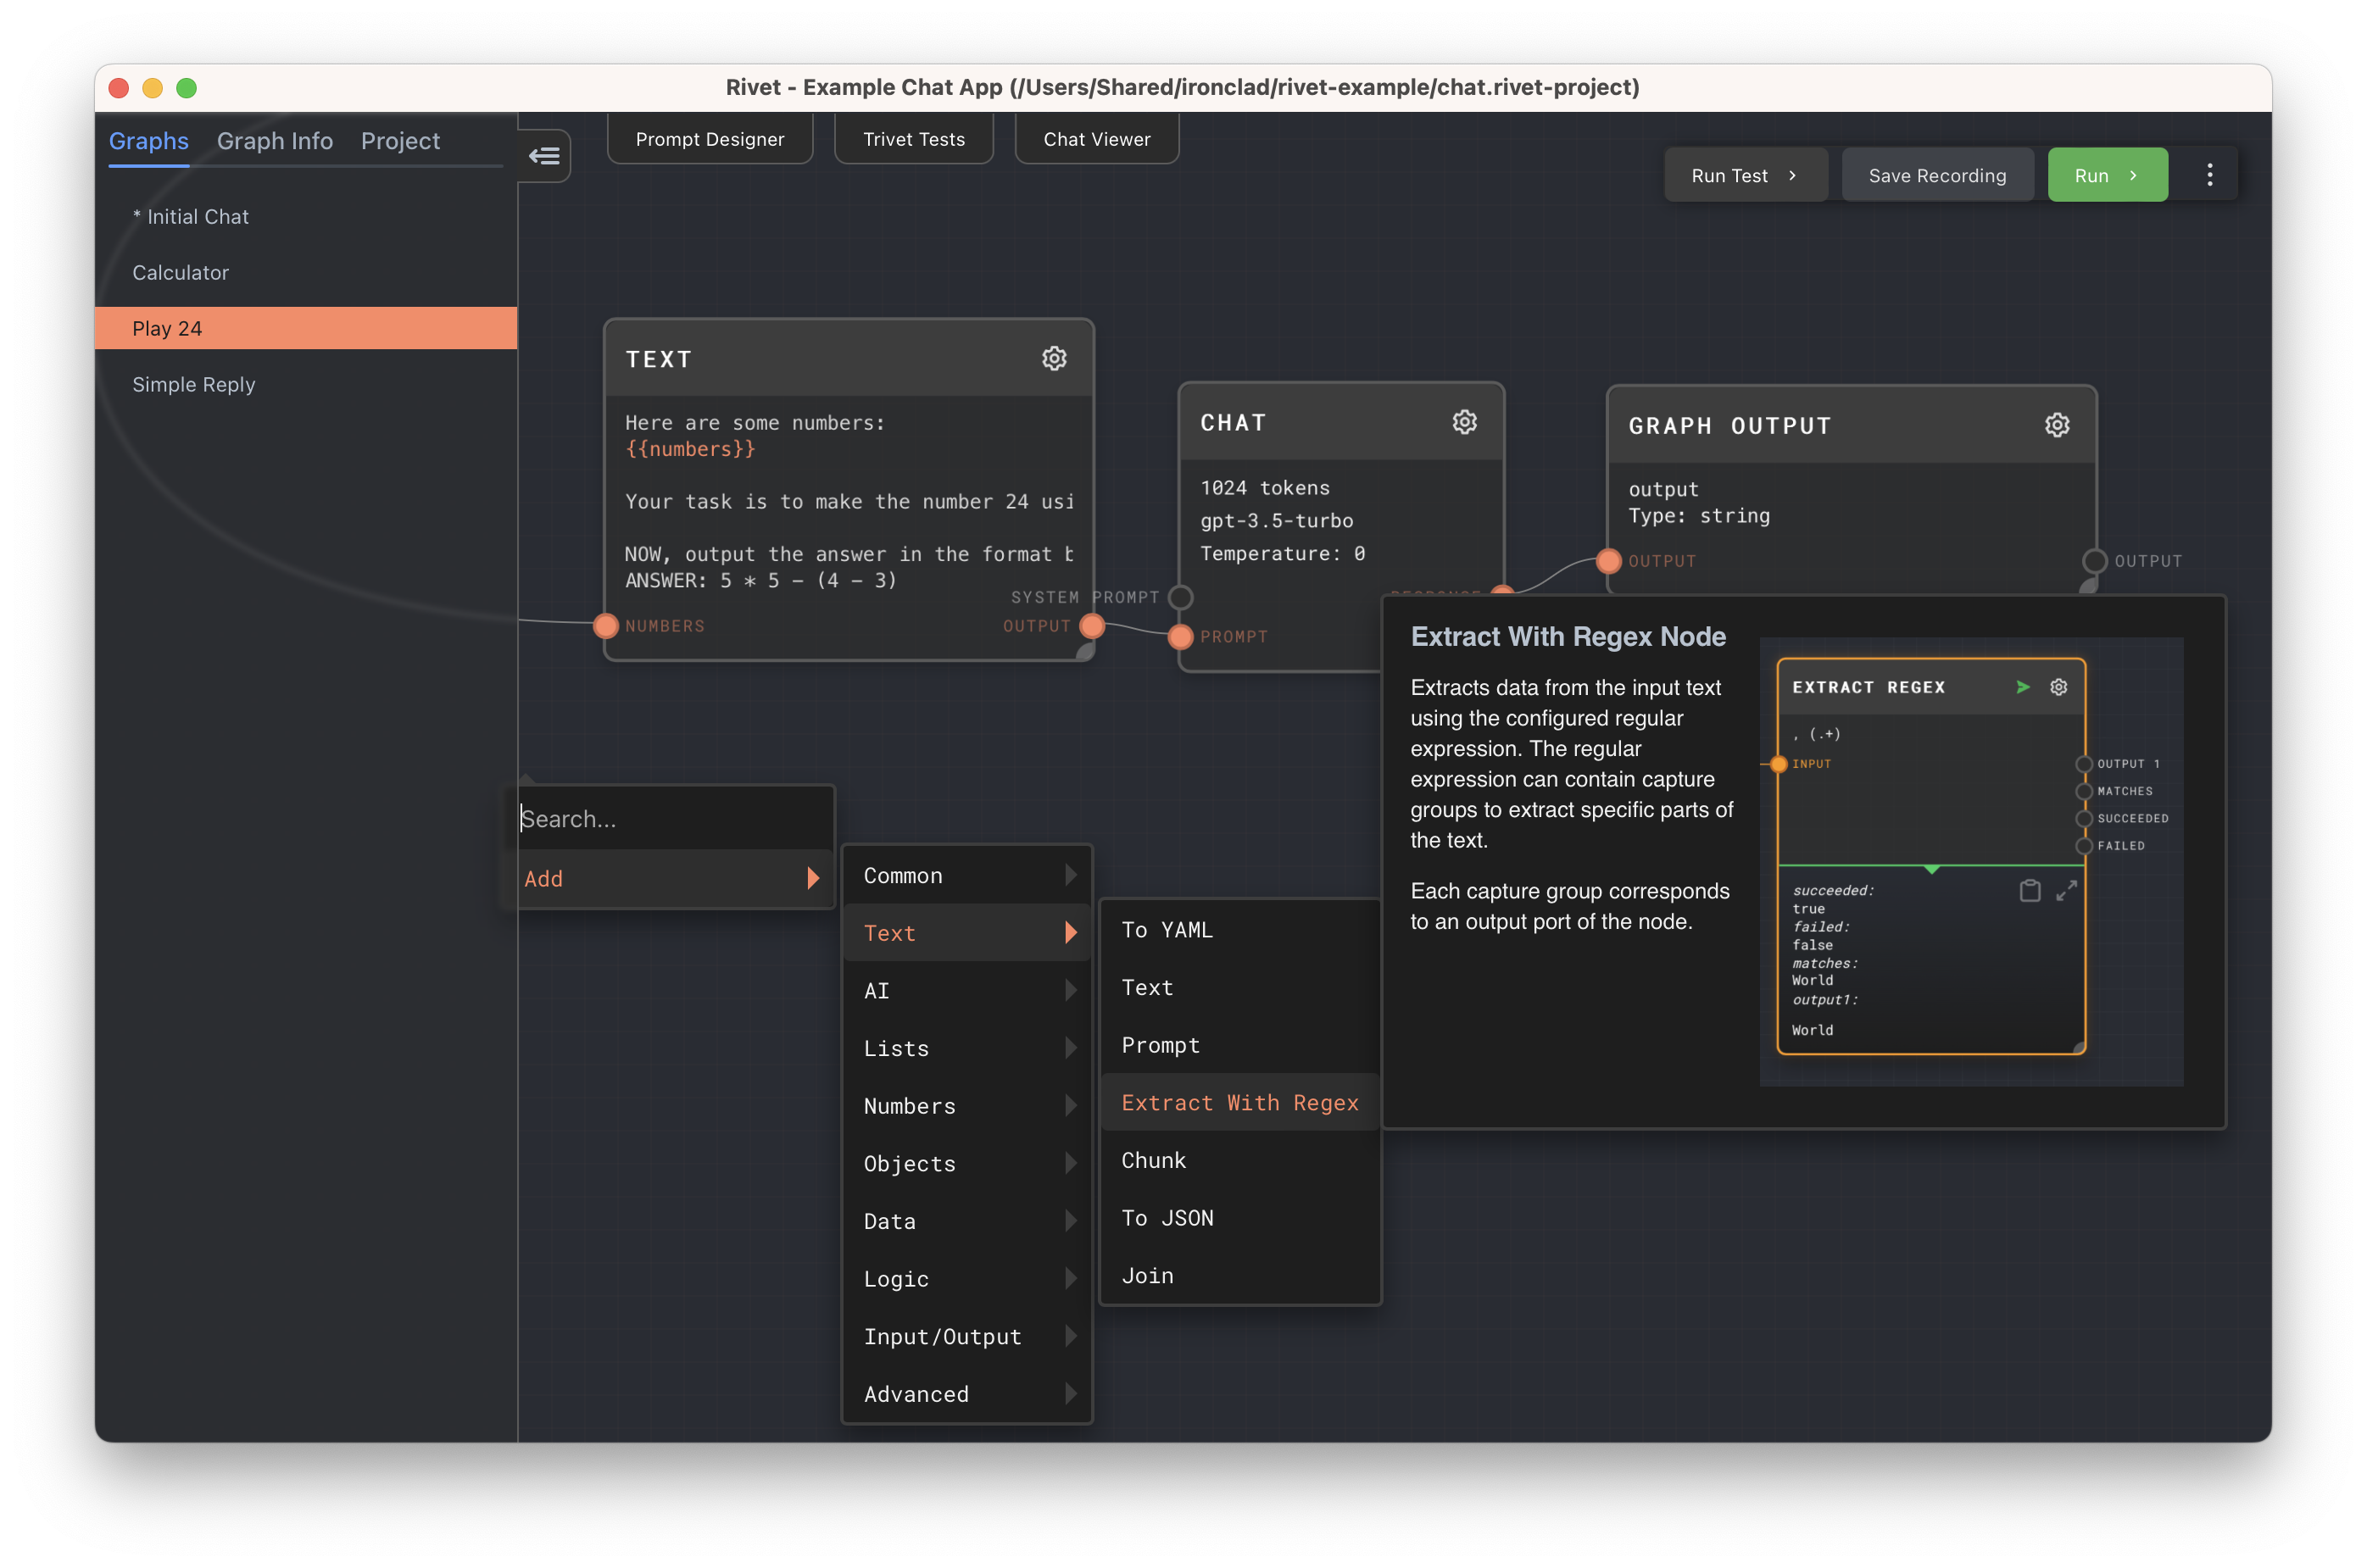
Task: Open the Simple Reply graph
Action: pyautogui.click(x=306, y=384)
